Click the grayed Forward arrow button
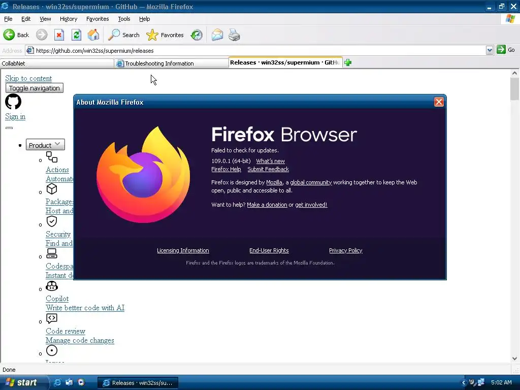Screen dimensions: 520x390 pyautogui.click(x=42, y=35)
